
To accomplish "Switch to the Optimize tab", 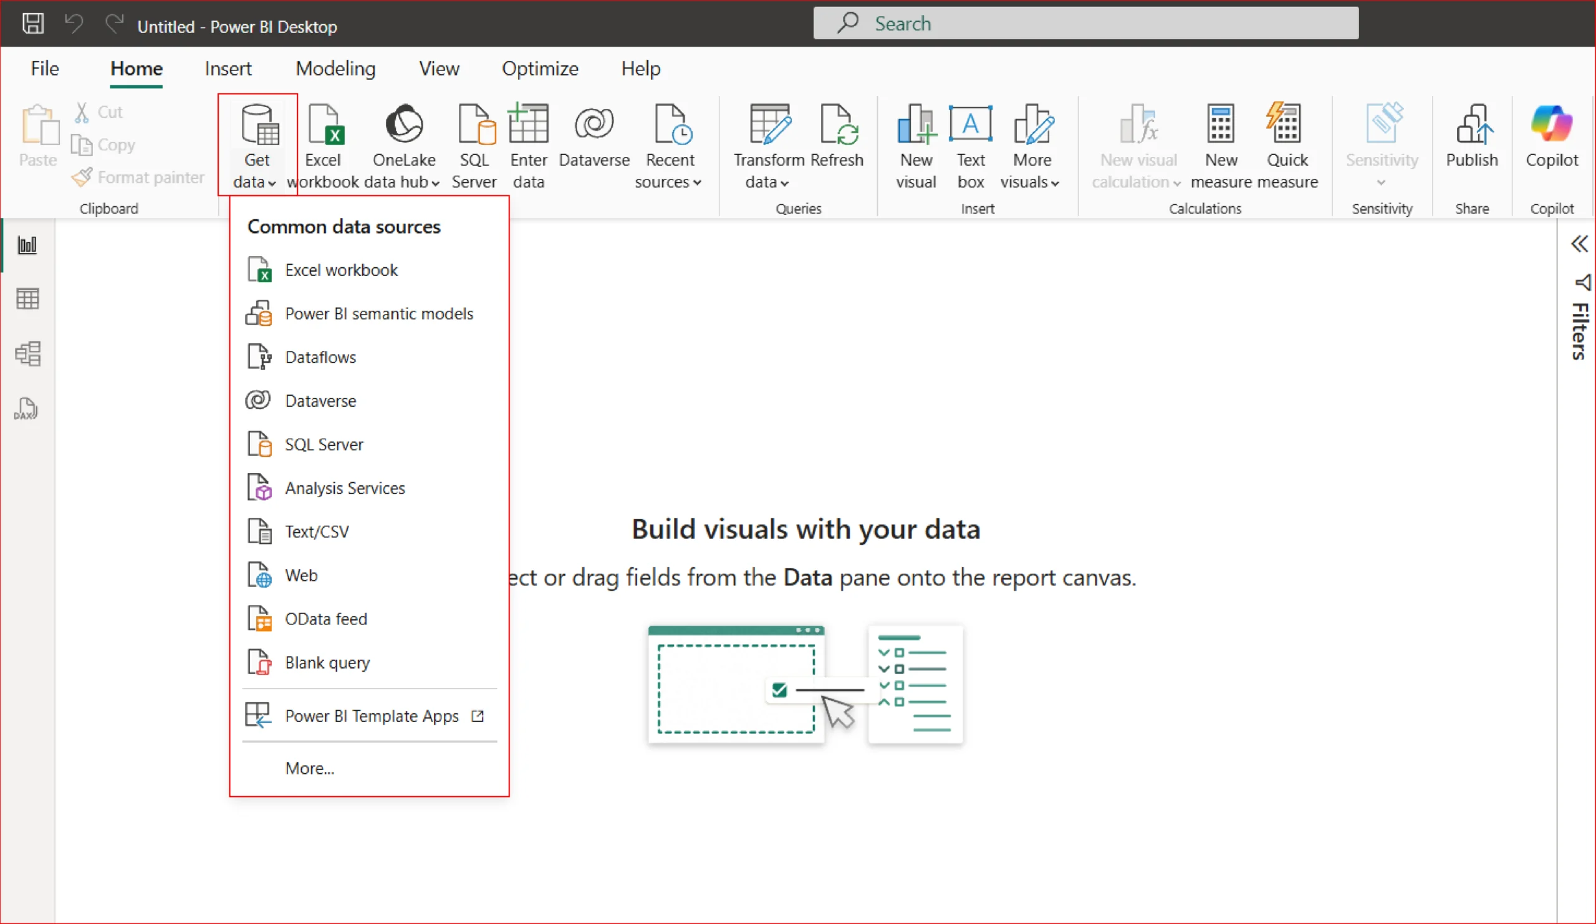I will 541,69.
